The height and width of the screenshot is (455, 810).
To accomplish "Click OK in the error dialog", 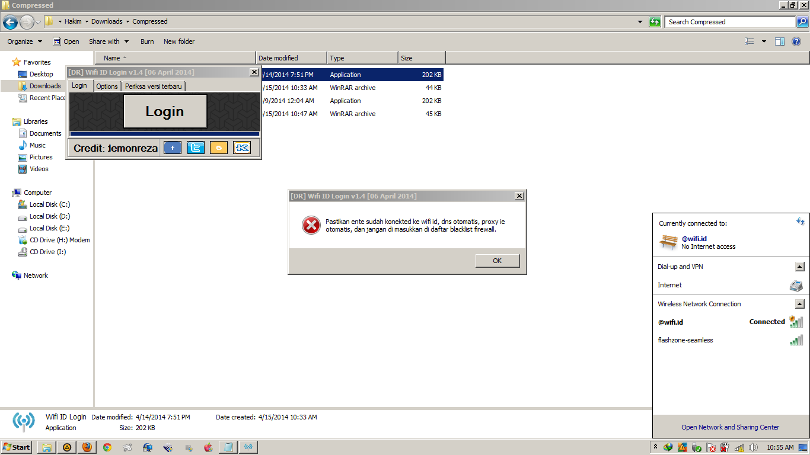I will pos(498,261).
